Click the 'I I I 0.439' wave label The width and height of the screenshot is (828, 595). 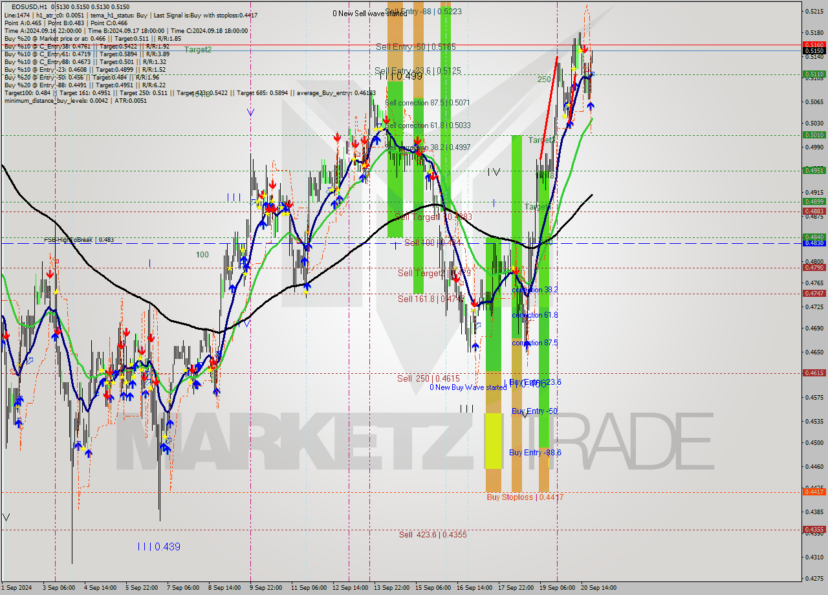(158, 546)
